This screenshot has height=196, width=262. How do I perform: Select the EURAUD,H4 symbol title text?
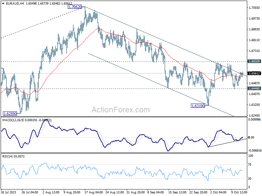pyautogui.click(x=15, y=3)
